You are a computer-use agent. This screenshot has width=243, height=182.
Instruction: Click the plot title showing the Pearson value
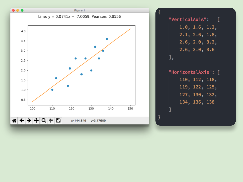point(79,17)
